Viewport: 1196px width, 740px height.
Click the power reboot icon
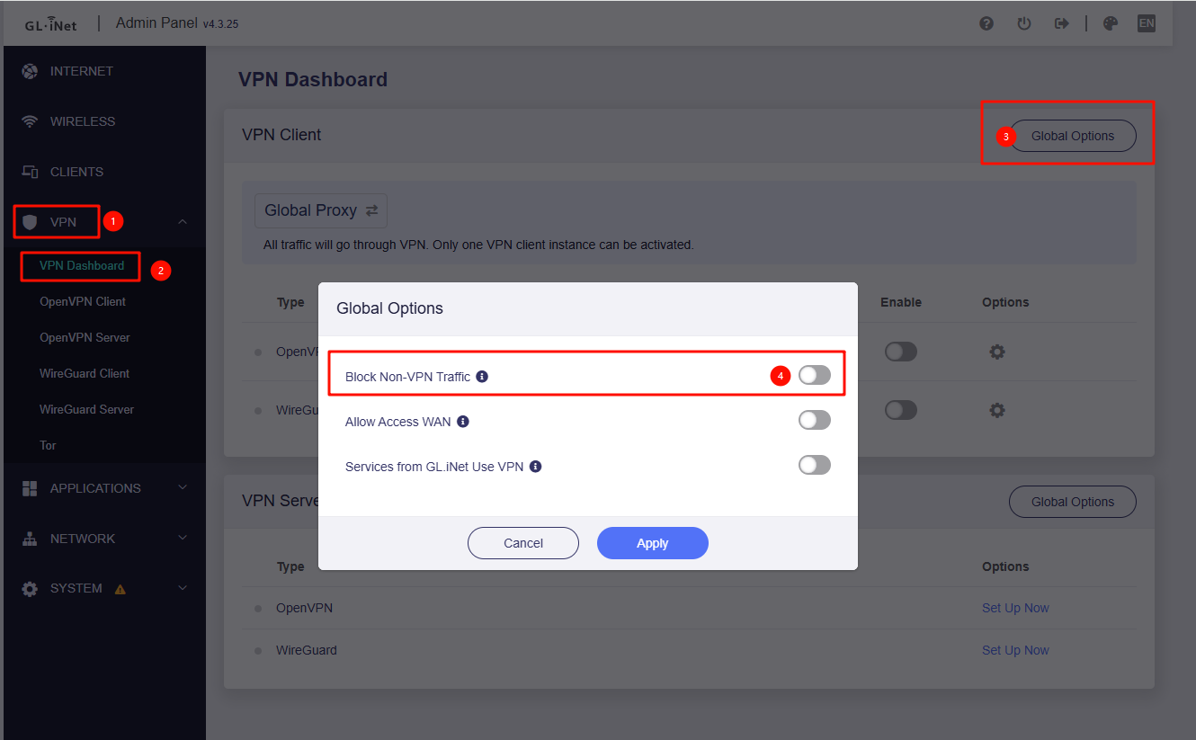[1024, 24]
